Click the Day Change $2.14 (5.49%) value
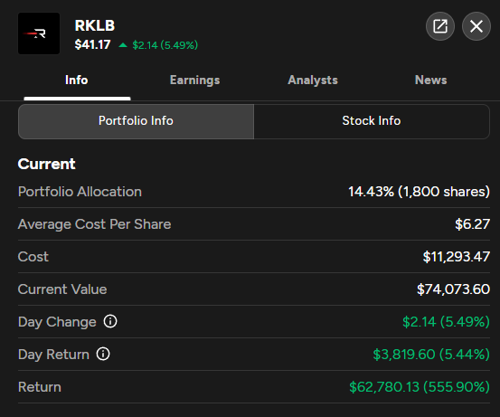 (446, 322)
